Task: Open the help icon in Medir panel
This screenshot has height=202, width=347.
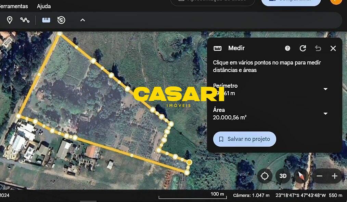Action: (x=287, y=48)
